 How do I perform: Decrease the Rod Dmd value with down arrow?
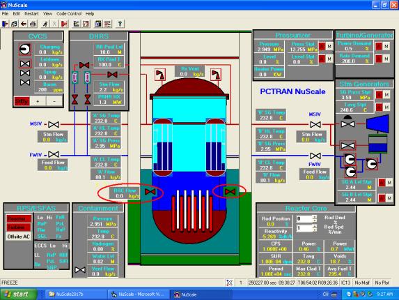pyautogui.click(x=315, y=220)
